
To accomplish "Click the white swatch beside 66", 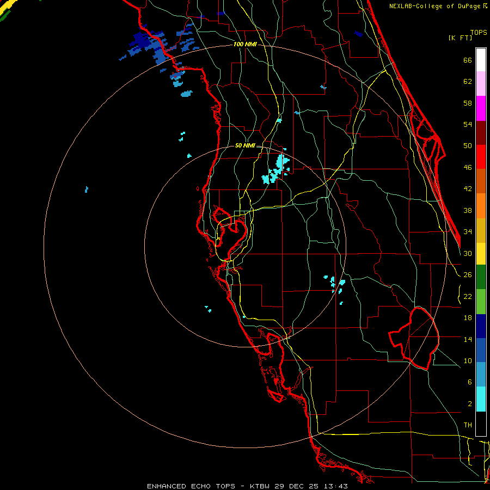I will click(x=481, y=60).
